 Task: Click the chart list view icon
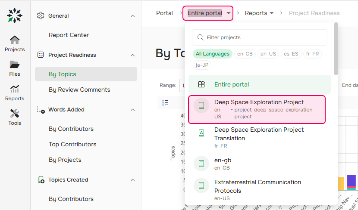tap(165, 103)
